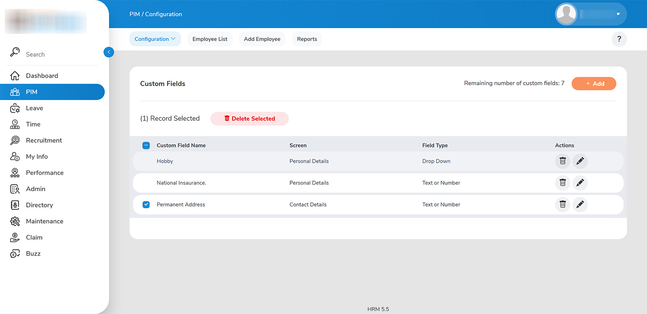The width and height of the screenshot is (647, 314).
Task: Open the help question mark icon
Action: (x=619, y=39)
